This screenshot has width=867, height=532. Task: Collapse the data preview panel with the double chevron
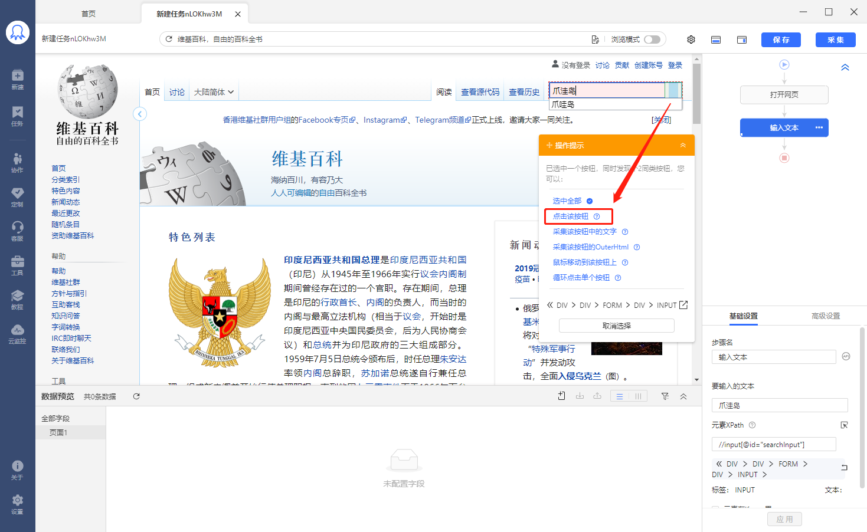683,396
